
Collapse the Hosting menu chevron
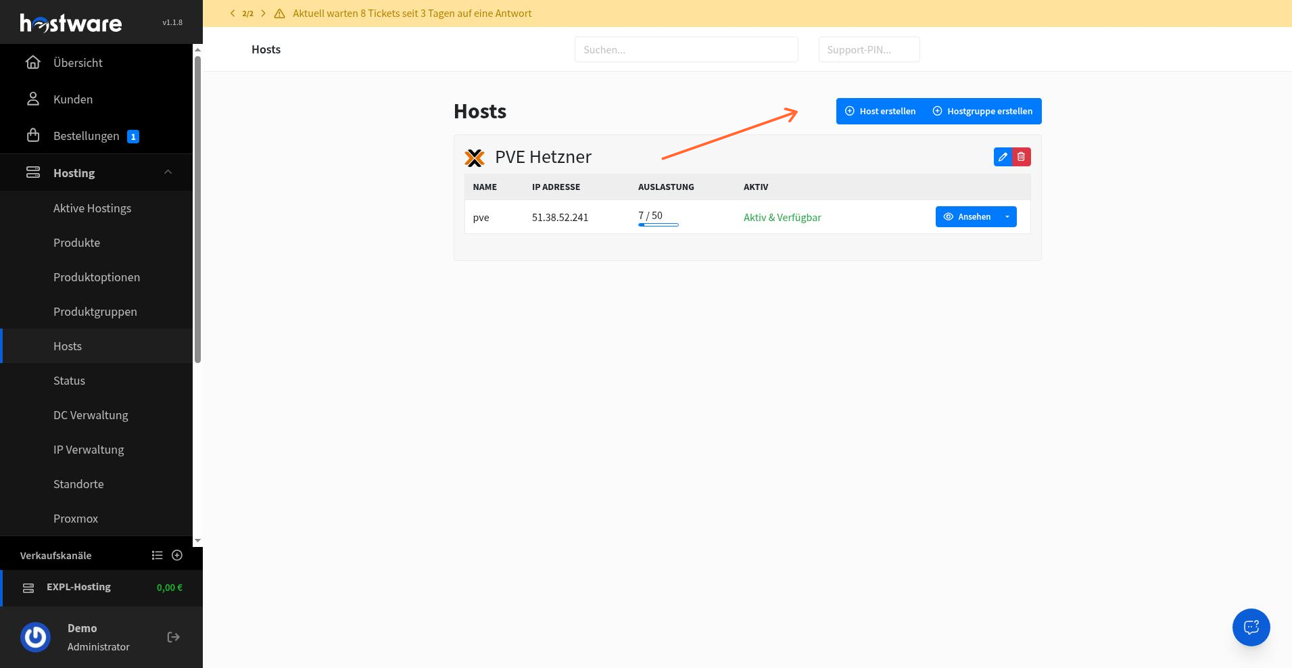tap(168, 172)
